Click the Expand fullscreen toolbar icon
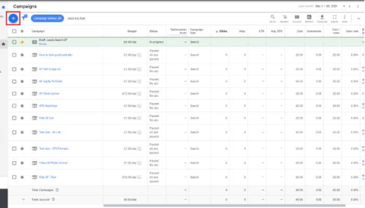The image size is (365, 208). (x=335, y=18)
